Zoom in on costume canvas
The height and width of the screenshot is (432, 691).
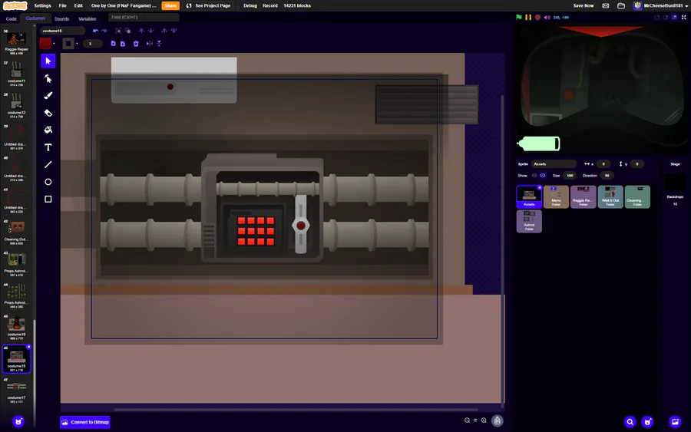pyautogui.click(x=484, y=420)
